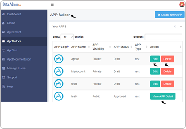Edit the test5 app
Viewport: 186px width, 129px height.
point(155,84)
